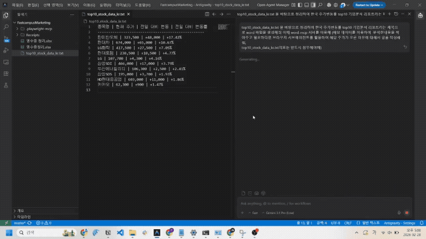This screenshot has height=239, width=426.
Task: Click the errors and warnings count
Action: click(x=44, y=223)
